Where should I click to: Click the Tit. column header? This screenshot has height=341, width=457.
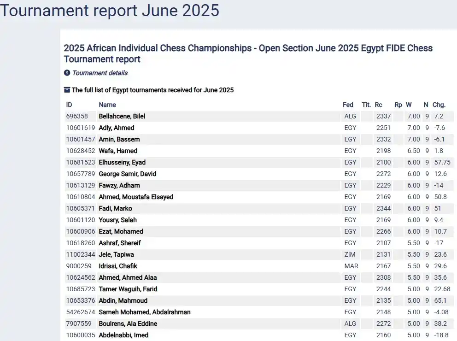click(366, 105)
